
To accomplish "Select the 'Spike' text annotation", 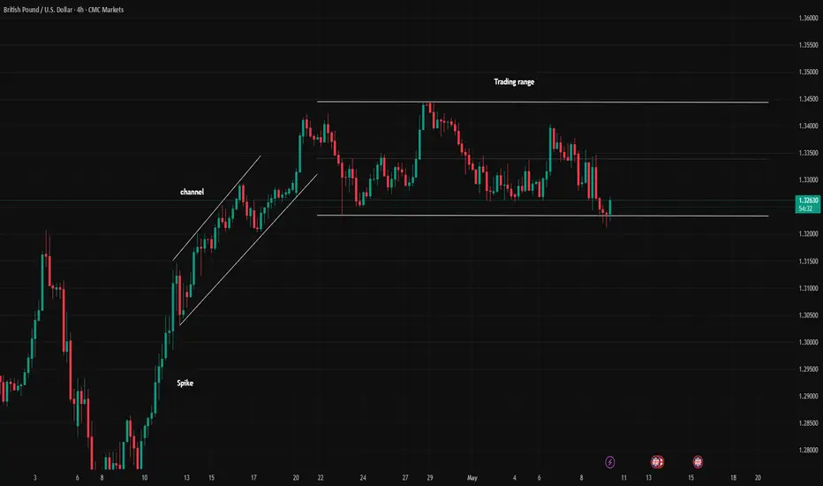I will point(185,383).
